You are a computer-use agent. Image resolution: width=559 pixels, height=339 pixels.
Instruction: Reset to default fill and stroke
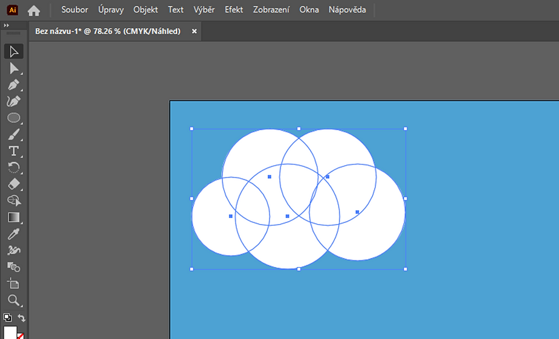7,317
